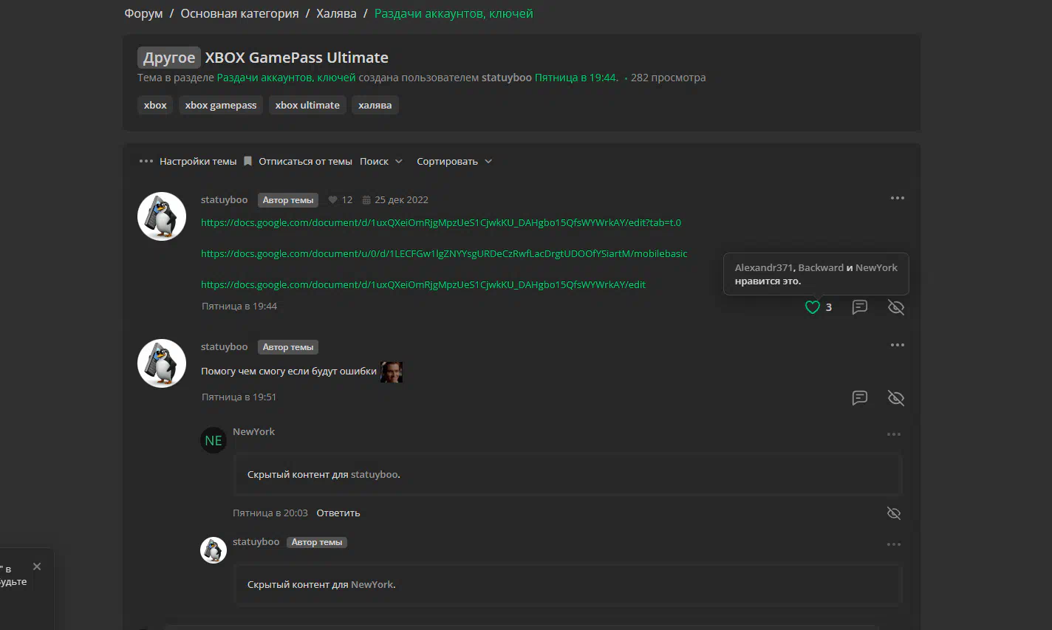Open statuyboo's penguin avatar on the first post
This screenshot has height=630, width=1052.
coord(162,216)
